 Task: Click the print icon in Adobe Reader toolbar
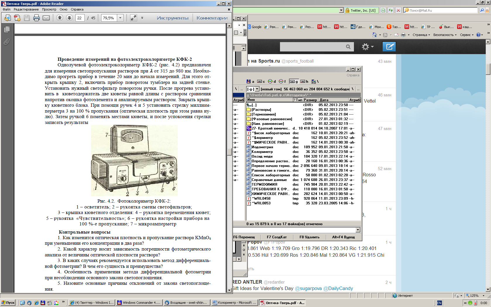(37, 18)
